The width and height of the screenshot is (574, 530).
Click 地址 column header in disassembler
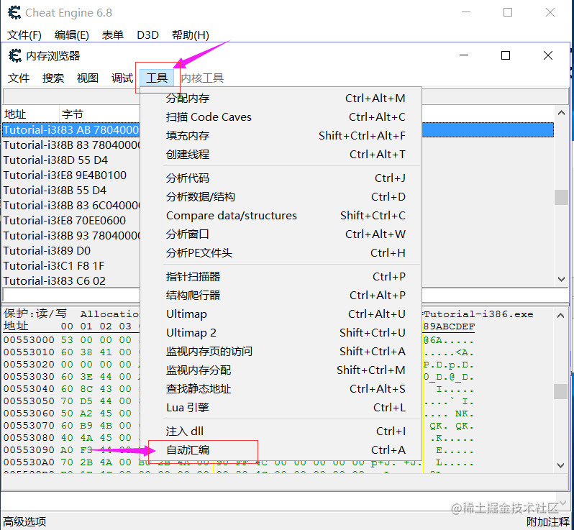pos(31,114)
